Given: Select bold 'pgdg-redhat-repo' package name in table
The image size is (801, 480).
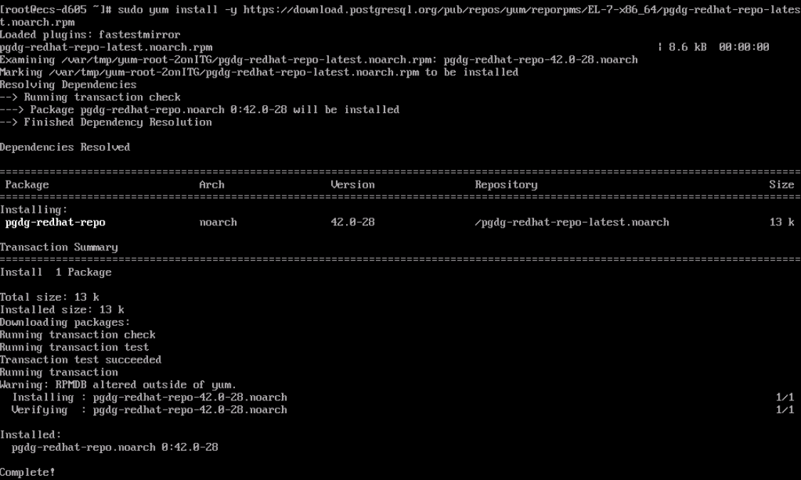Looking at the screenshot, I should pyautogui.click(x=55, y=223).
